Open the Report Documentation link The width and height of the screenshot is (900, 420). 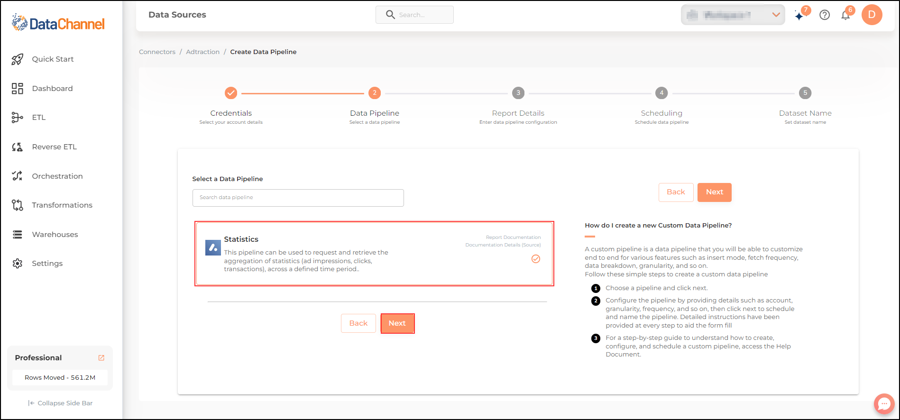point(513,237)
